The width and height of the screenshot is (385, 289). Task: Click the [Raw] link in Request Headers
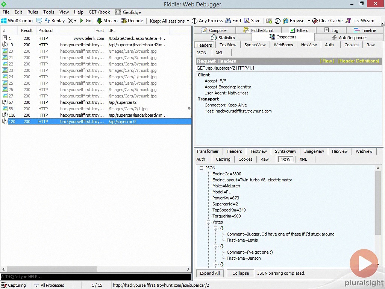(327, 61)
